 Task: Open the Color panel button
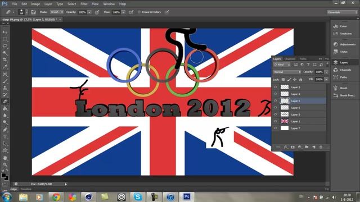[340, 26]
